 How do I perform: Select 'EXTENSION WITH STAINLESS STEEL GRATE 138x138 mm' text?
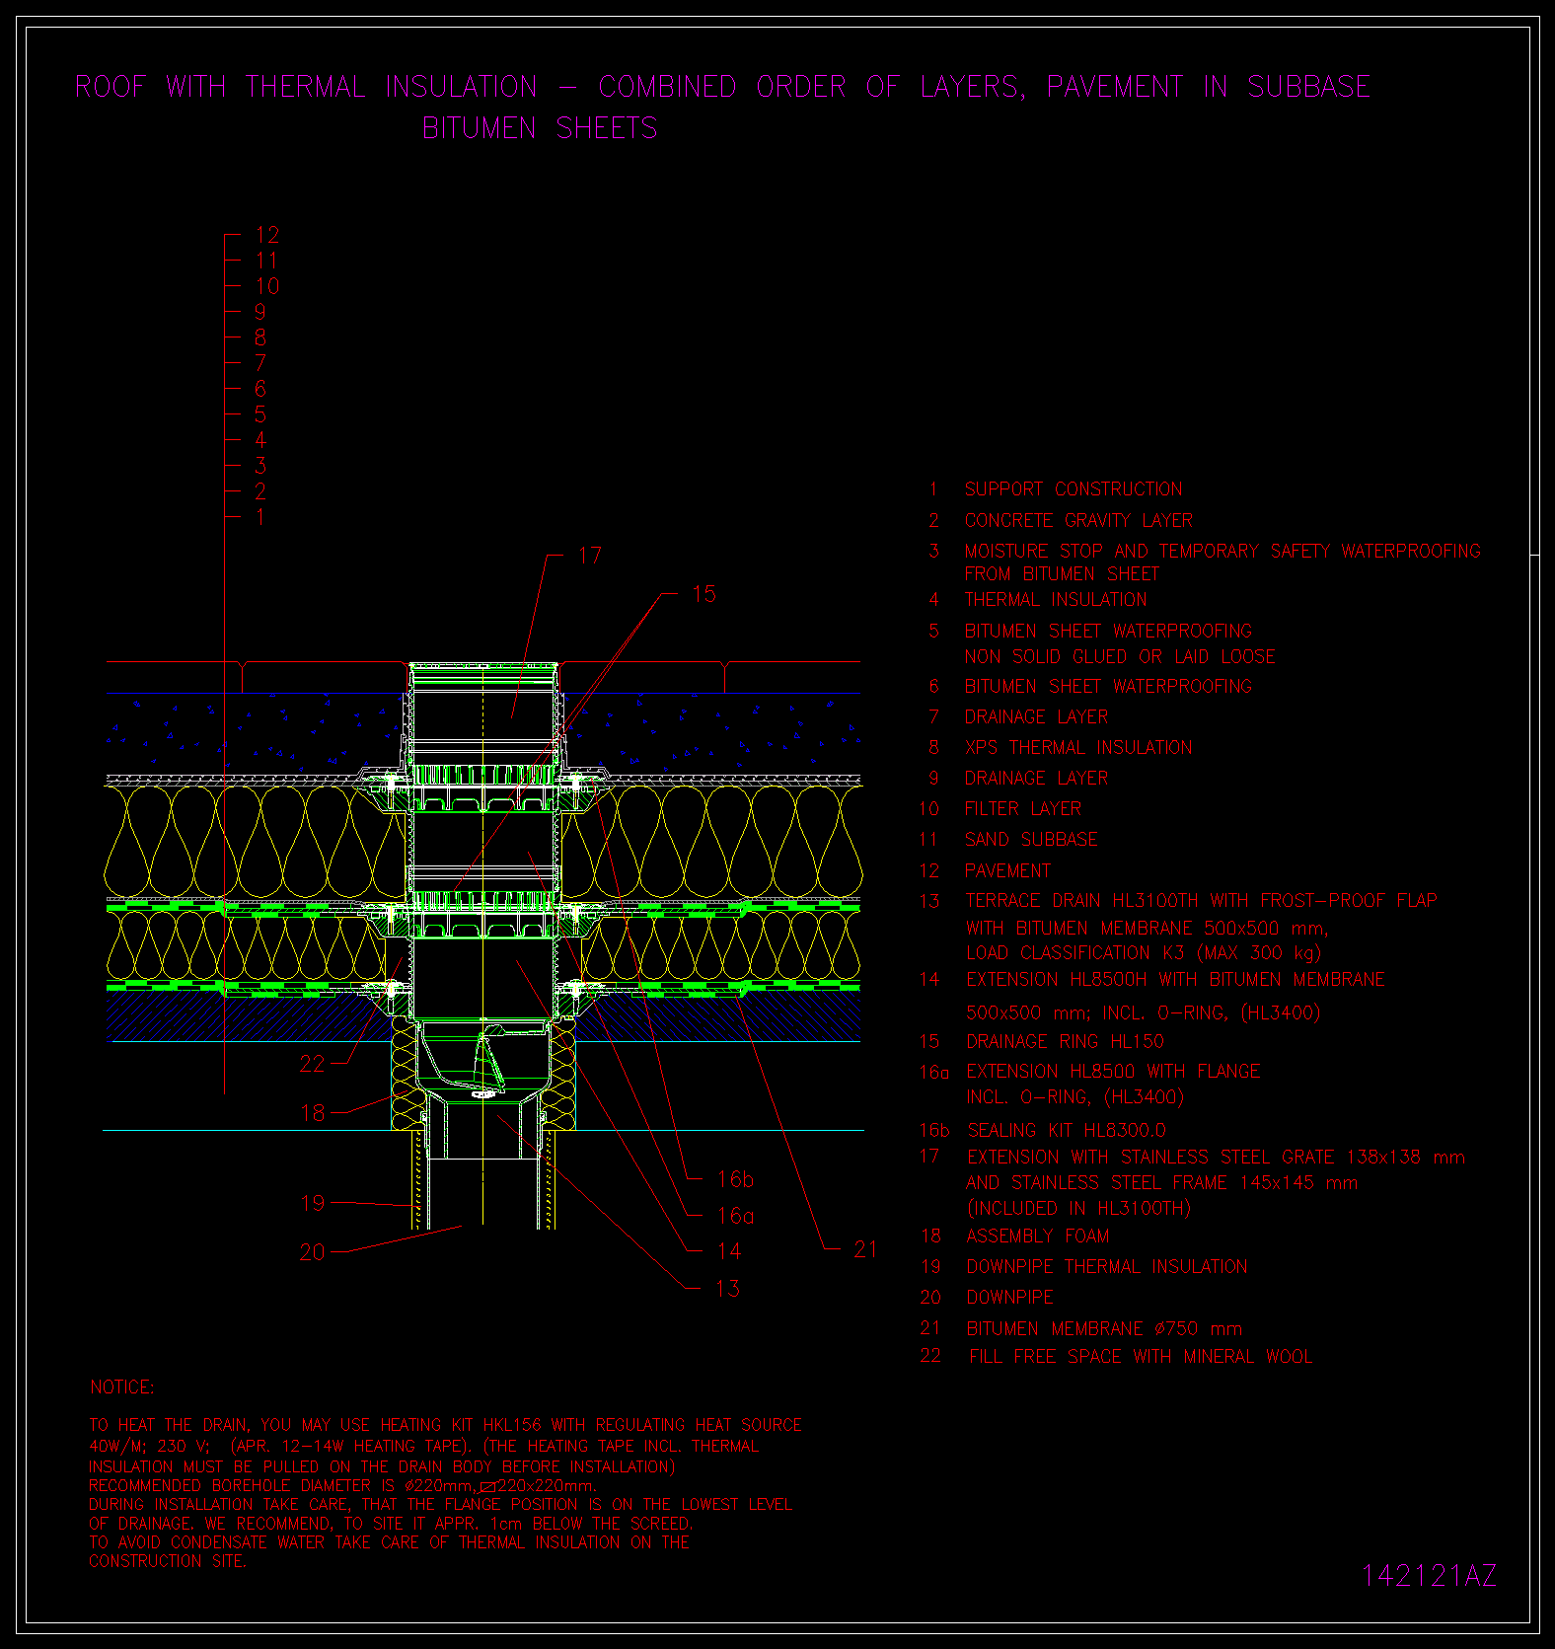[x=1216, y=1157]
